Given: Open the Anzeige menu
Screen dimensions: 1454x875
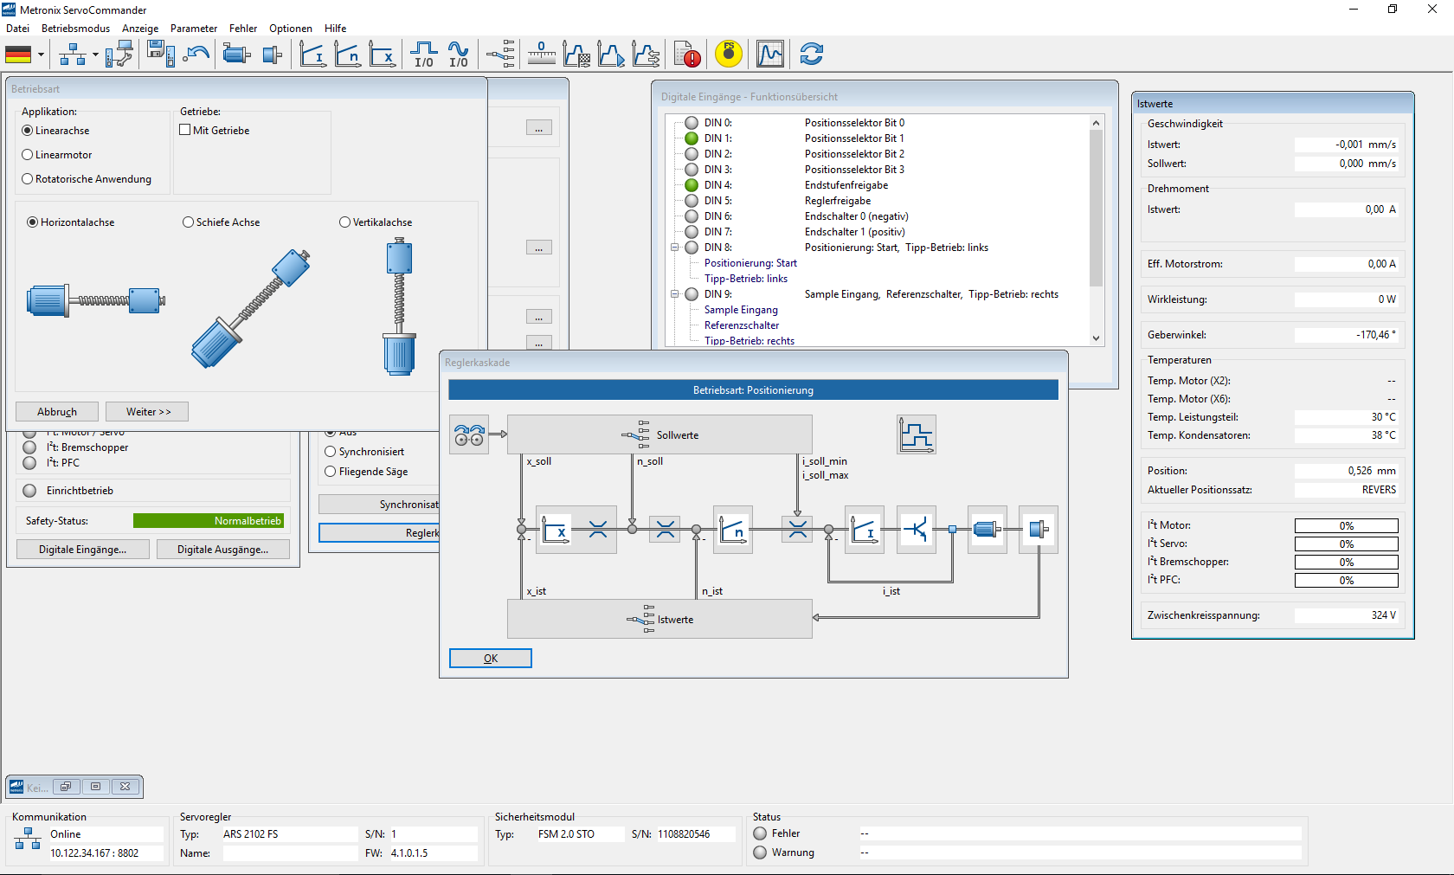Looking at the screenshot, I should 140,29.
